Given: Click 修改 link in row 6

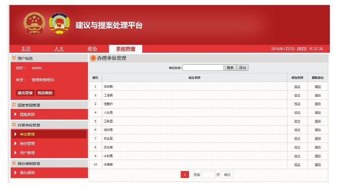Looking at the screenshot, I should (297, 130).
